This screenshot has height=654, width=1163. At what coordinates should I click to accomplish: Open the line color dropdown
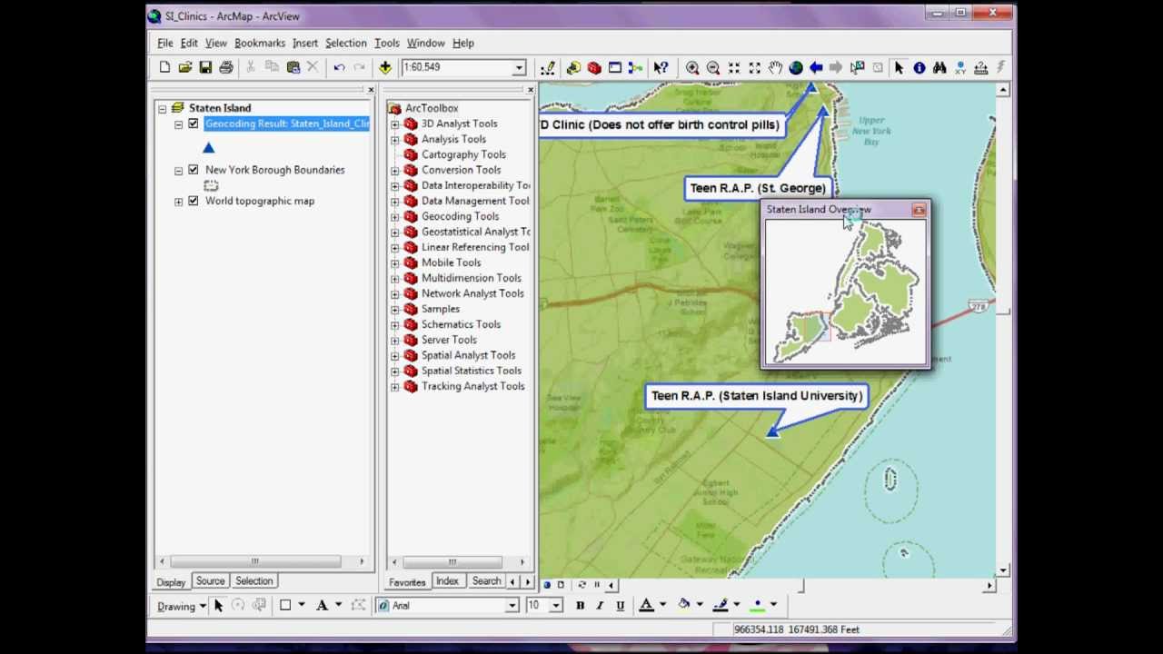click(736, 606)
